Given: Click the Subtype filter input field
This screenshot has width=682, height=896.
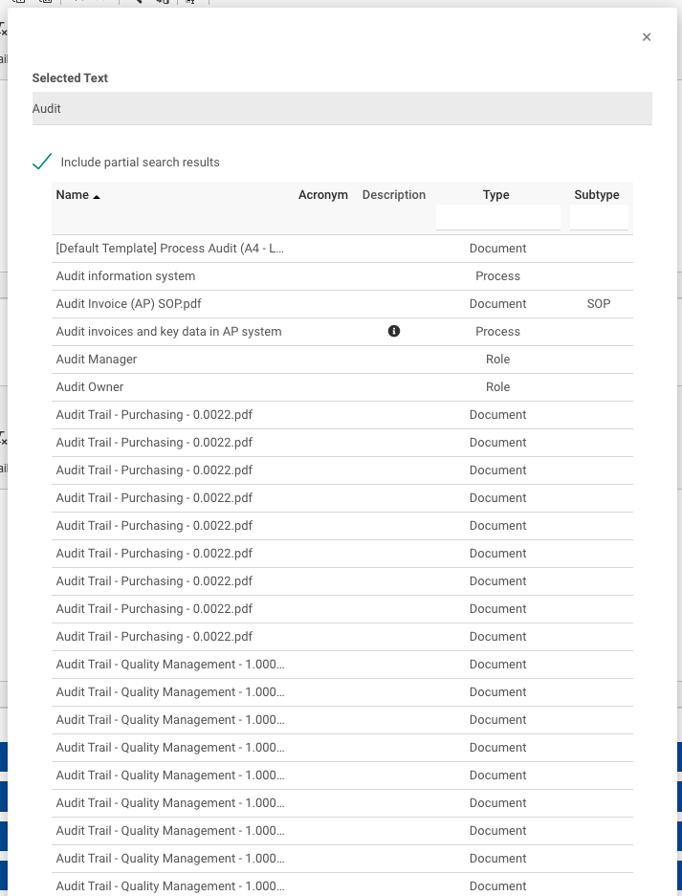Looking at the screenshot, I should coord(599,218).
